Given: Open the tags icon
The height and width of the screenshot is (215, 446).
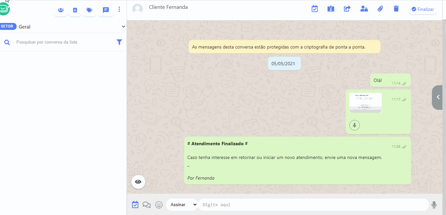Looking at the screenshot, I should [x=89, y=10].
